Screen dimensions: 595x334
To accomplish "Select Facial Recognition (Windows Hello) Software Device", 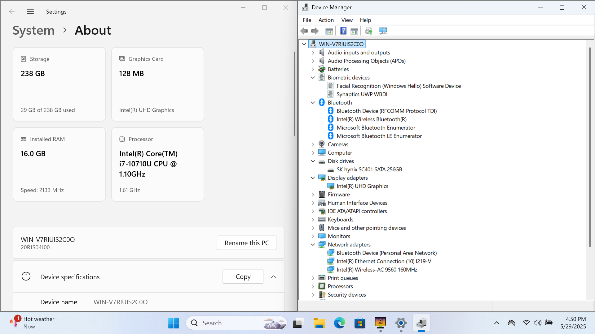I will 399,86.
